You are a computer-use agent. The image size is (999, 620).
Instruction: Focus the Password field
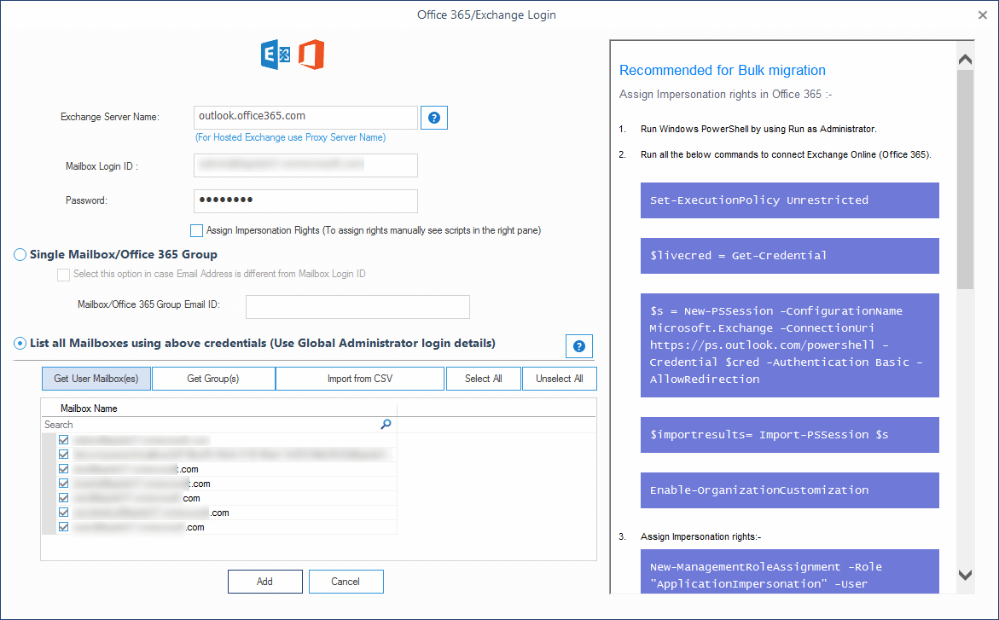coord(305,201)
